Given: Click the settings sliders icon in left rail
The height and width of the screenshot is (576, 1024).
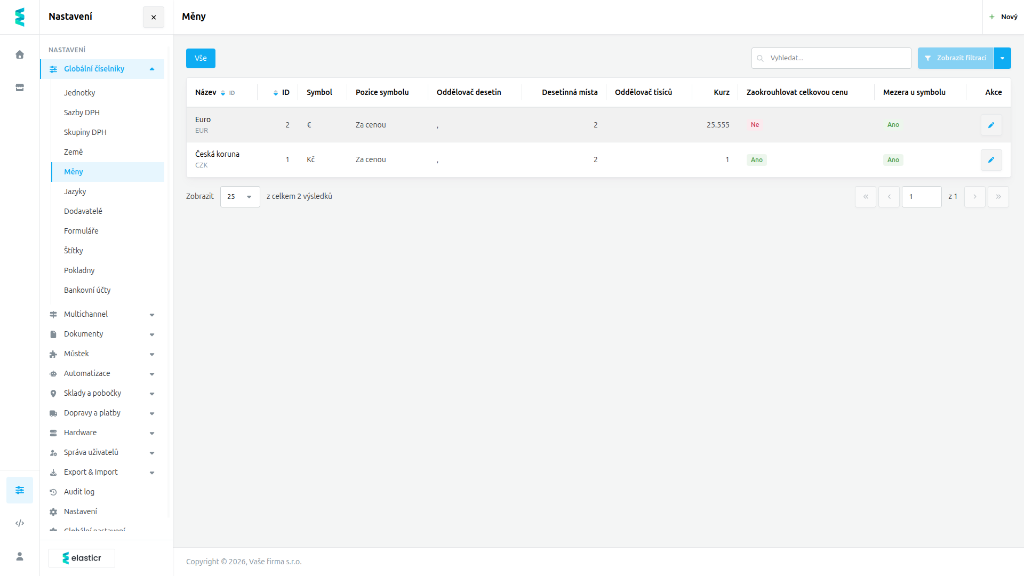Looking at the screenshot, I should 20,490.
